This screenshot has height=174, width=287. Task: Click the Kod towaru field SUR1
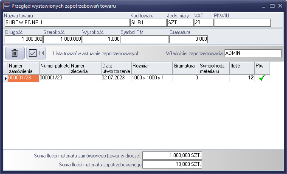[x=148, y=23]
